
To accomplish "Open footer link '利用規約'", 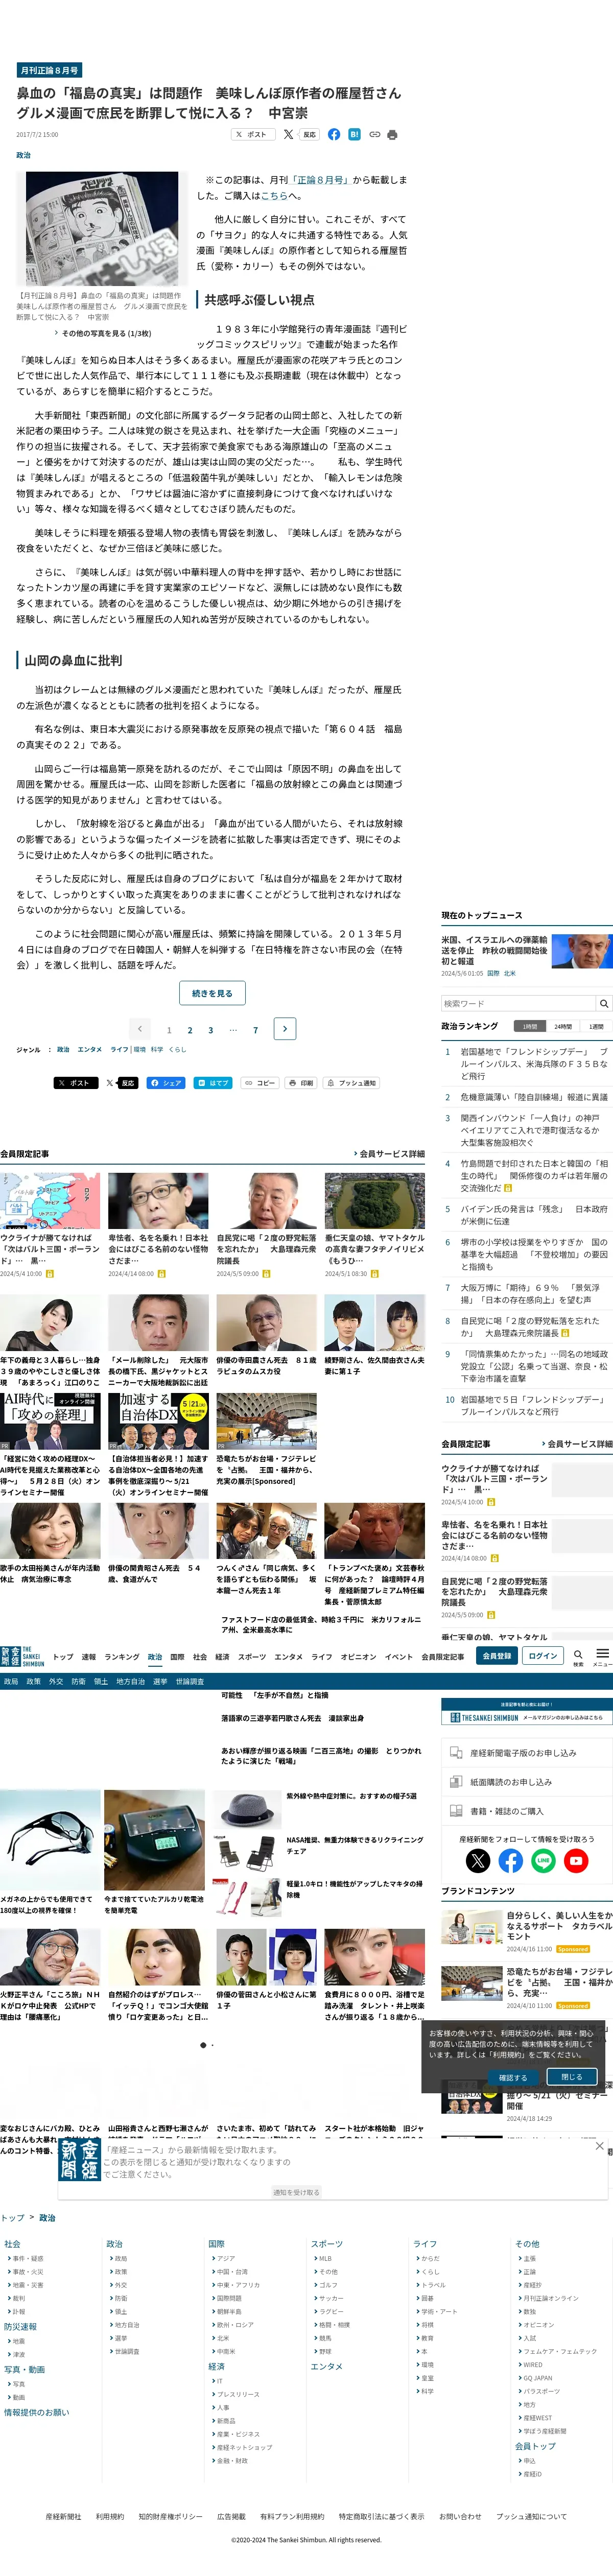I will pos(110,2517).
